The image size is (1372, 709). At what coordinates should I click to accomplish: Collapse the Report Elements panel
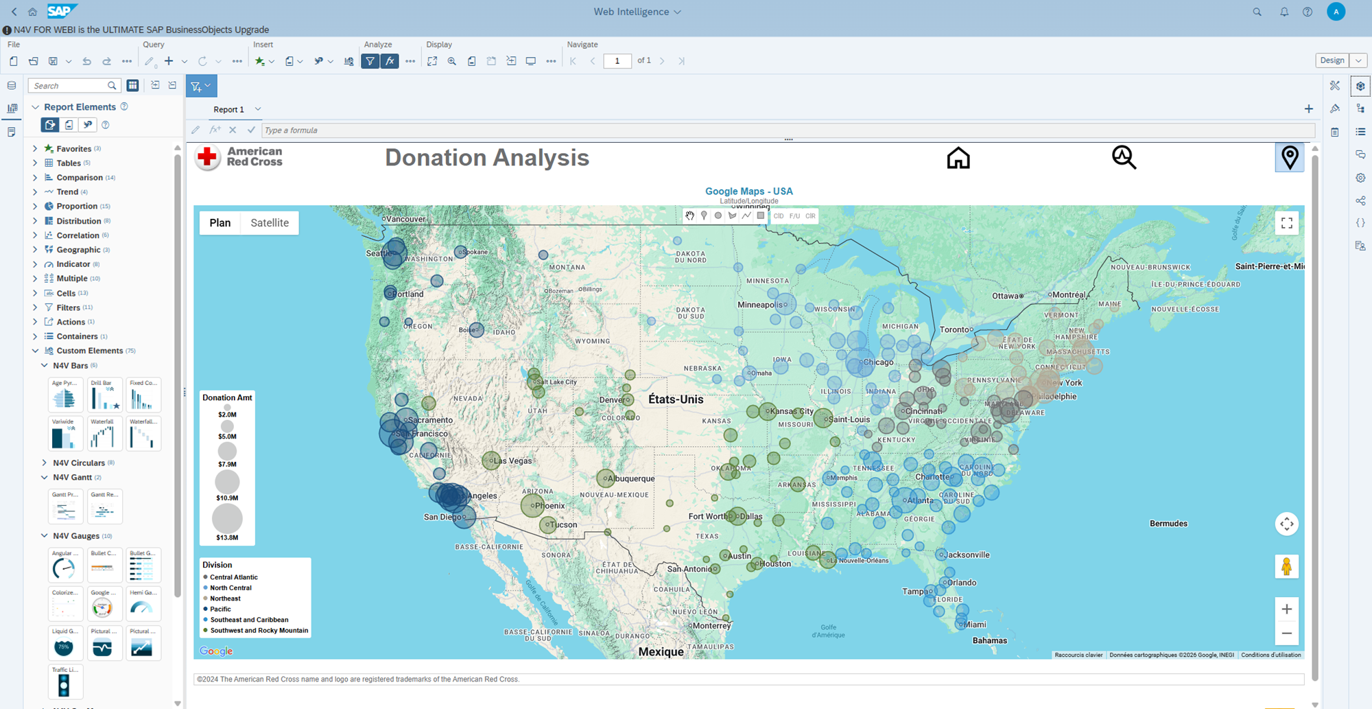[36, 106]
